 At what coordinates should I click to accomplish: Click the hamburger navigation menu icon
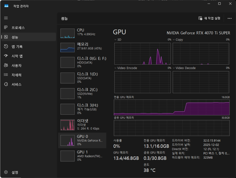pos(6,18)
